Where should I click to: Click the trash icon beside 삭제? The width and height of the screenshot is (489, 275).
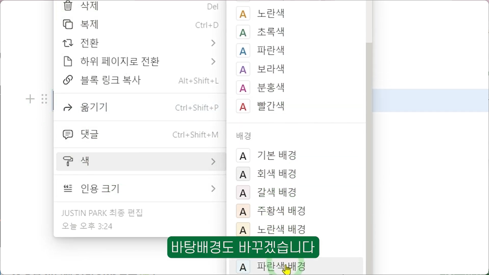click(68, 6)
